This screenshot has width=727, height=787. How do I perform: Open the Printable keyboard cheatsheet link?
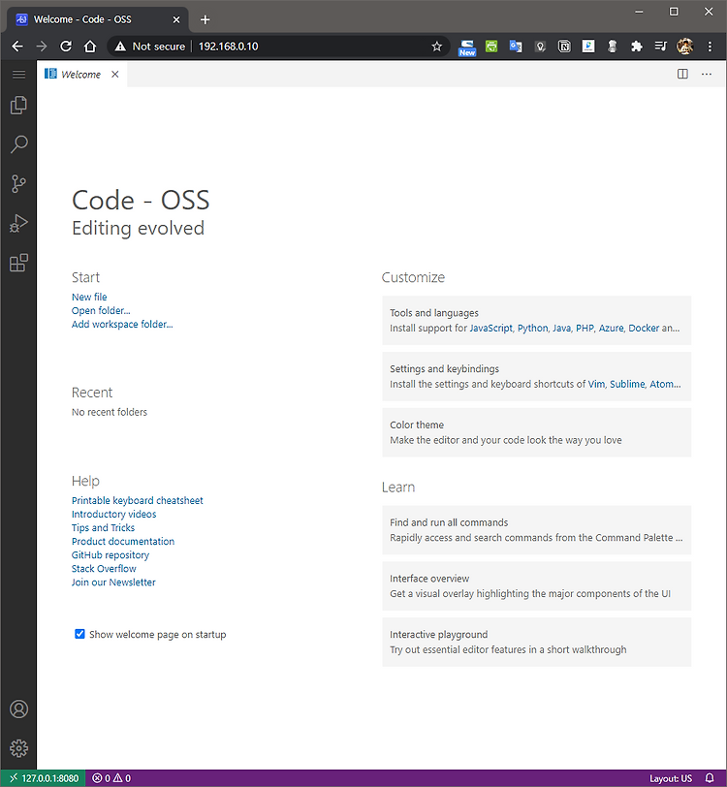pyautogui.click(x=137, y=500)
